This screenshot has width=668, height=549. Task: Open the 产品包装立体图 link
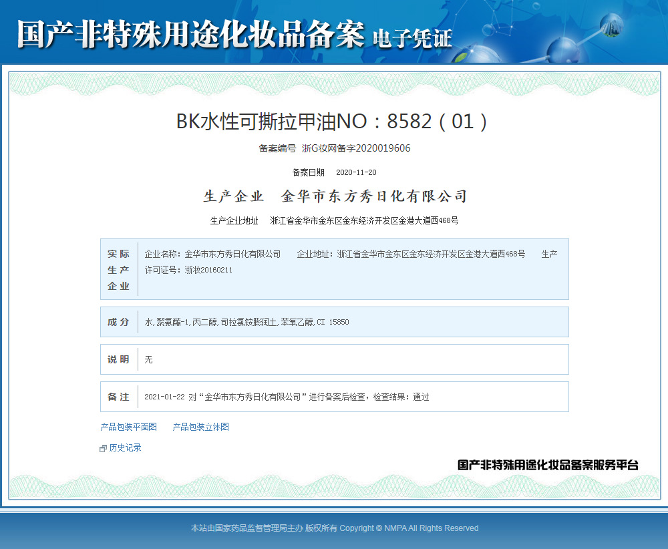(x=200, y=427)
